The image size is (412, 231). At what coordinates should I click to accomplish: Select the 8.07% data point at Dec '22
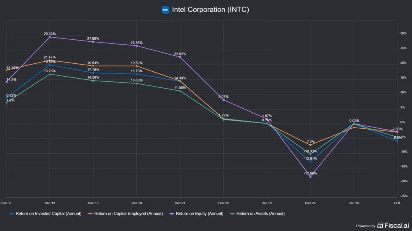pyautogui.click(x=223, y=100)
